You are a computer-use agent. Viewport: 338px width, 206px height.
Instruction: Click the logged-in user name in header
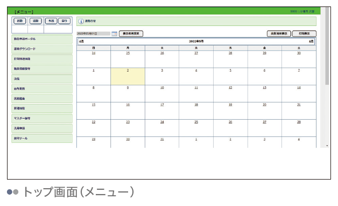[x=302, y=11]
